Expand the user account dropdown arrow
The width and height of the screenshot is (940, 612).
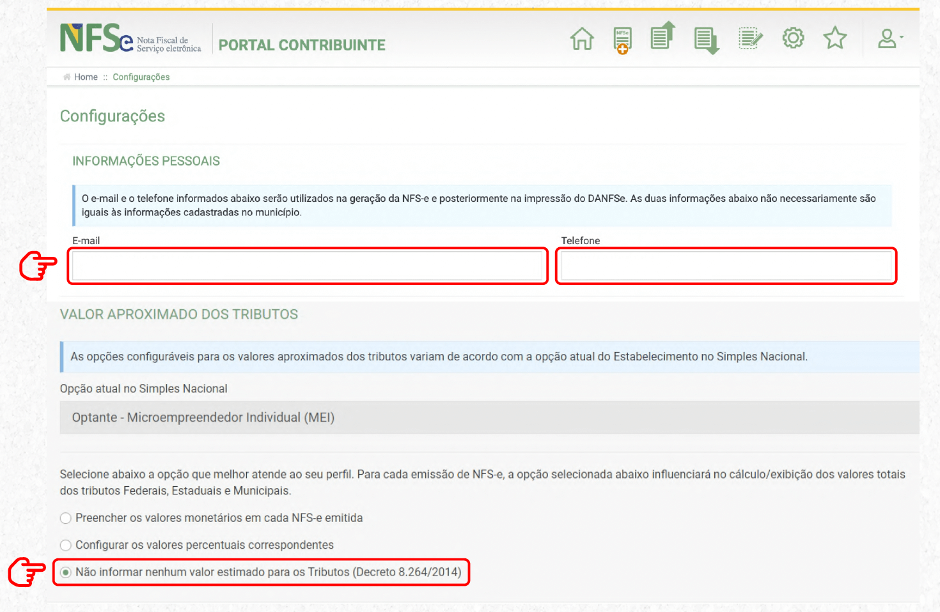tap(902, 36)
